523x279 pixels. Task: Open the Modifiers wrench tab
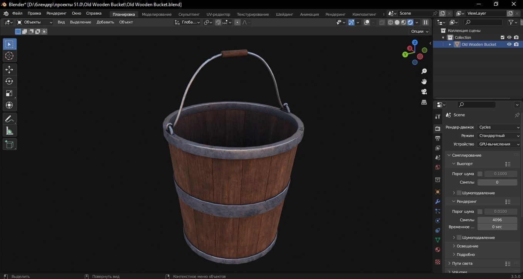(438, 201)
